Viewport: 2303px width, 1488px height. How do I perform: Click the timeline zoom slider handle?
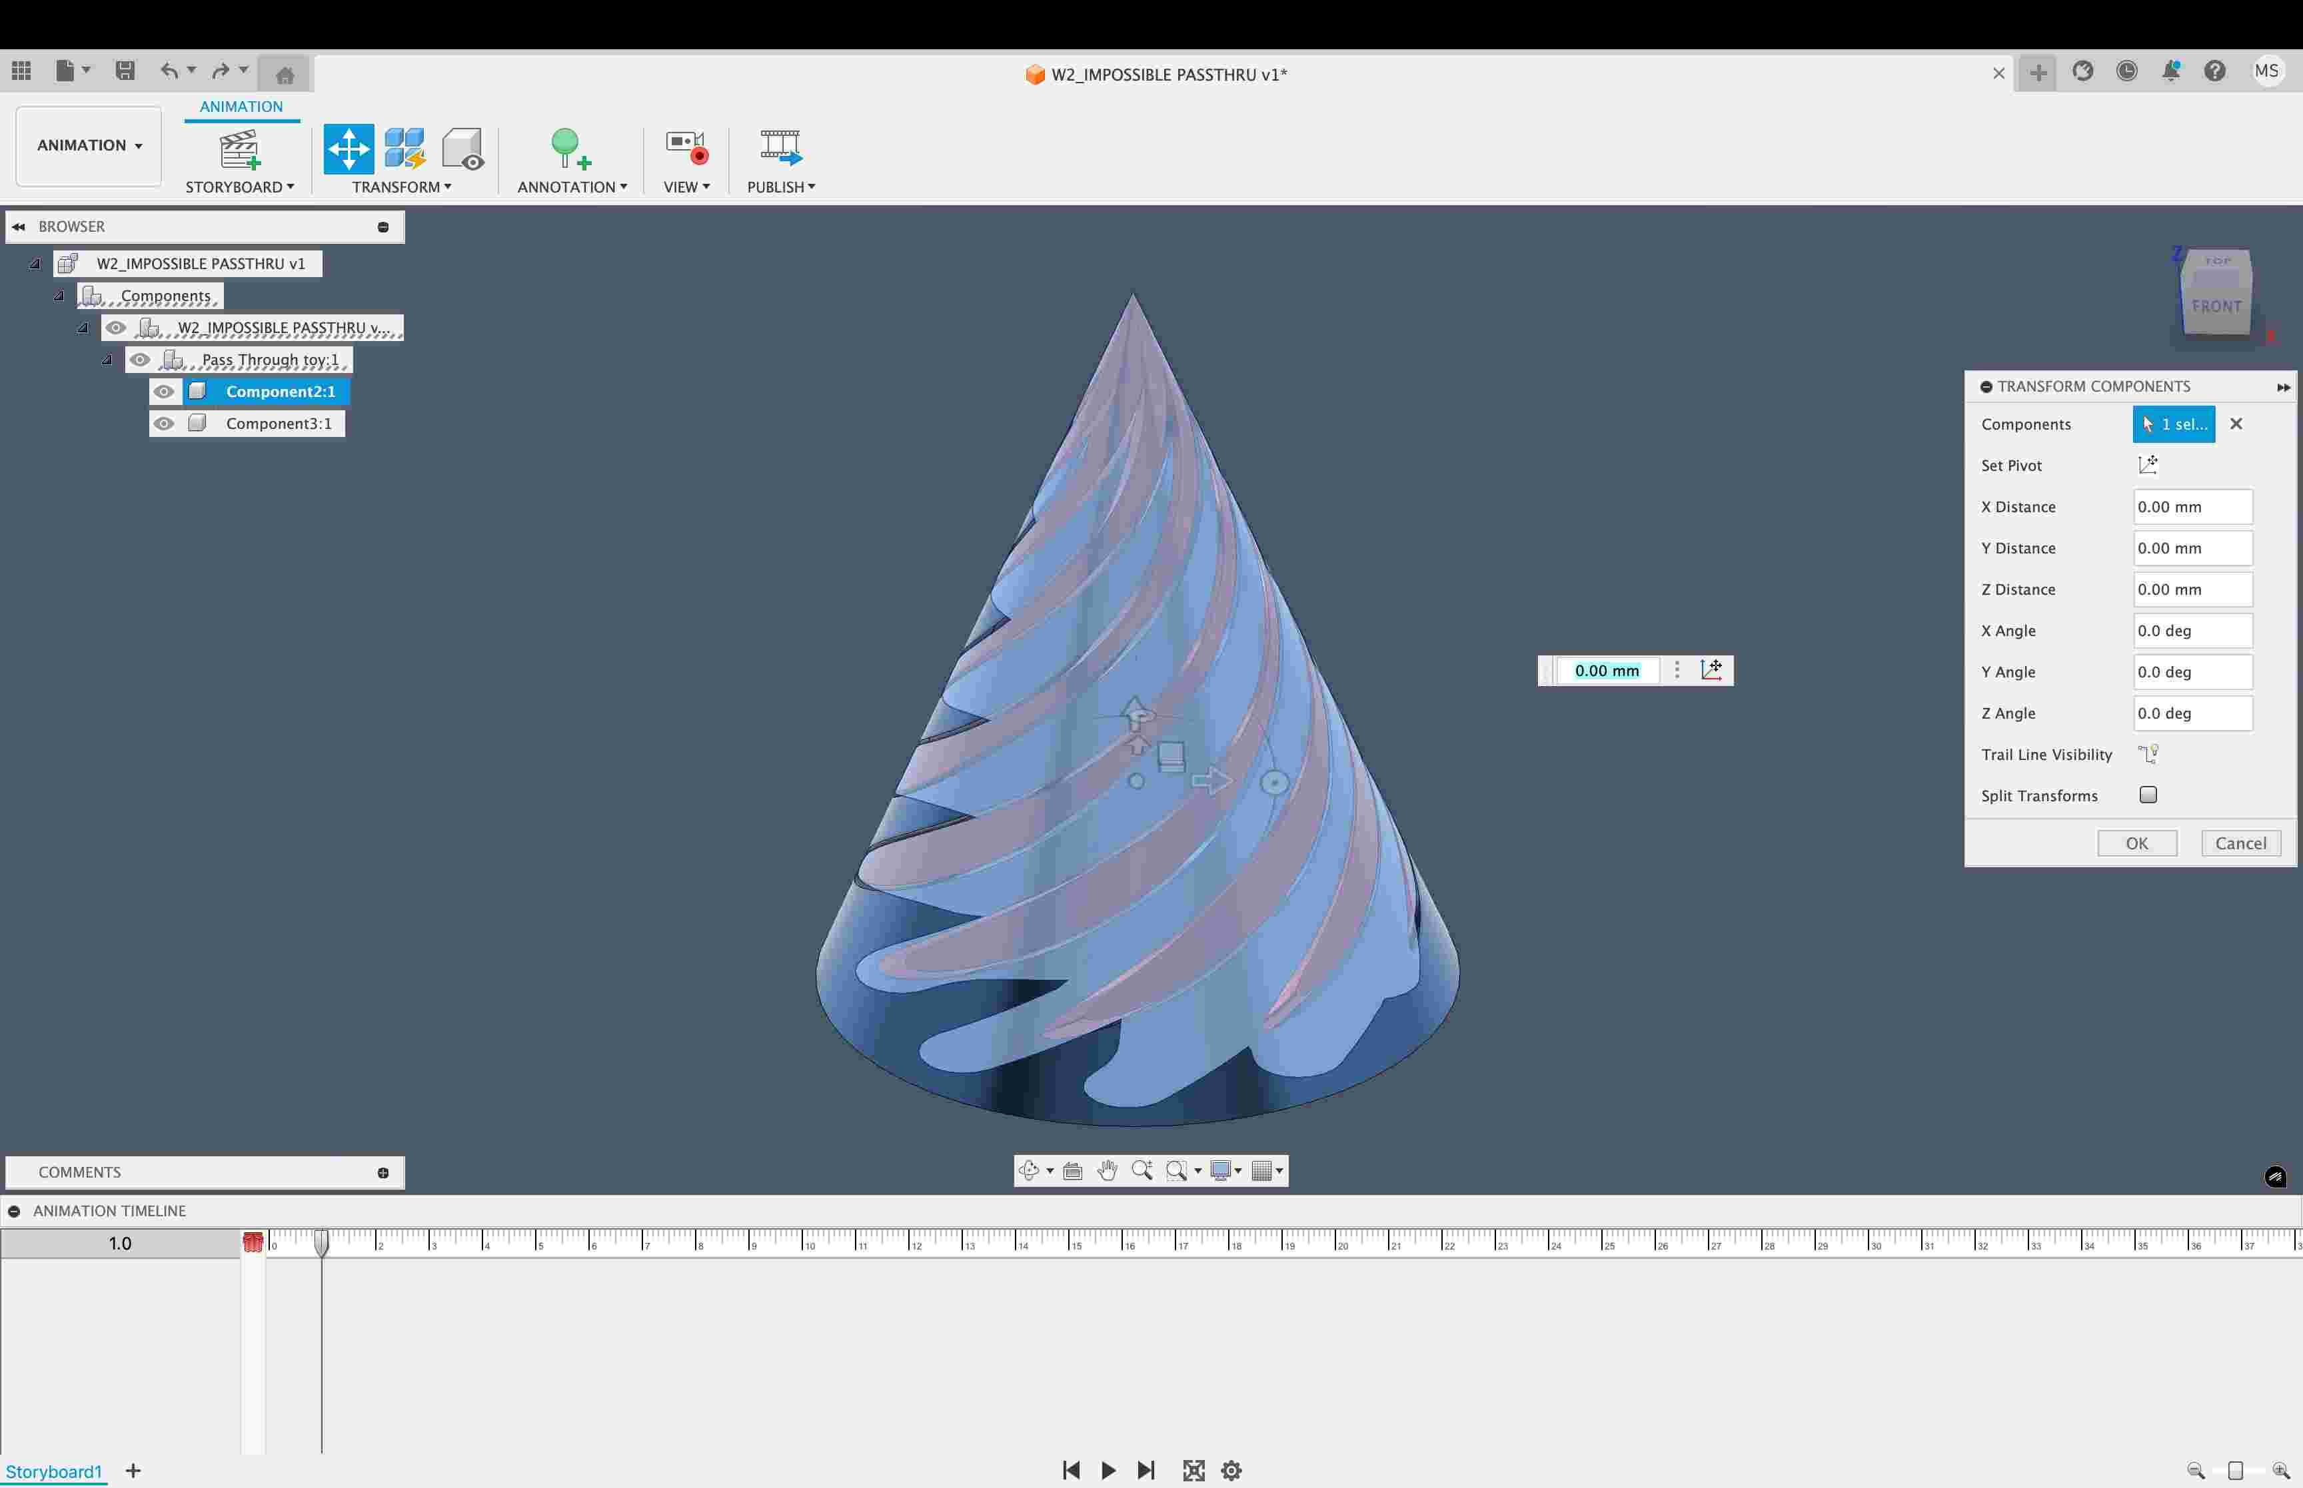click(x=2234, y=1471)
